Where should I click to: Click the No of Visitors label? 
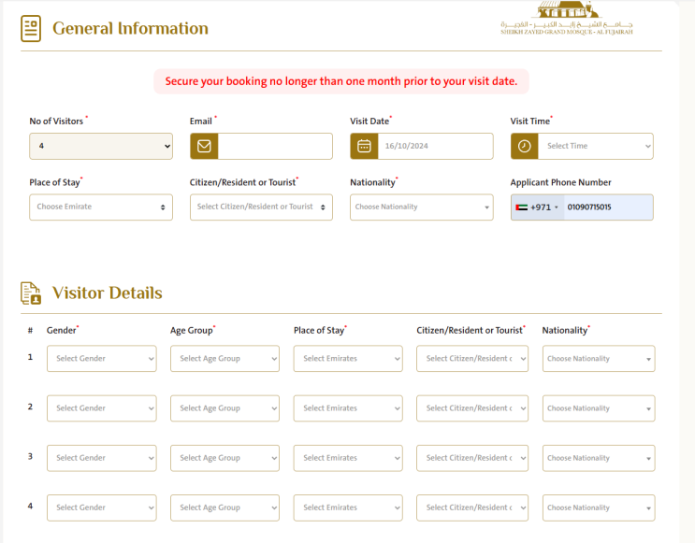click(56, 121)
